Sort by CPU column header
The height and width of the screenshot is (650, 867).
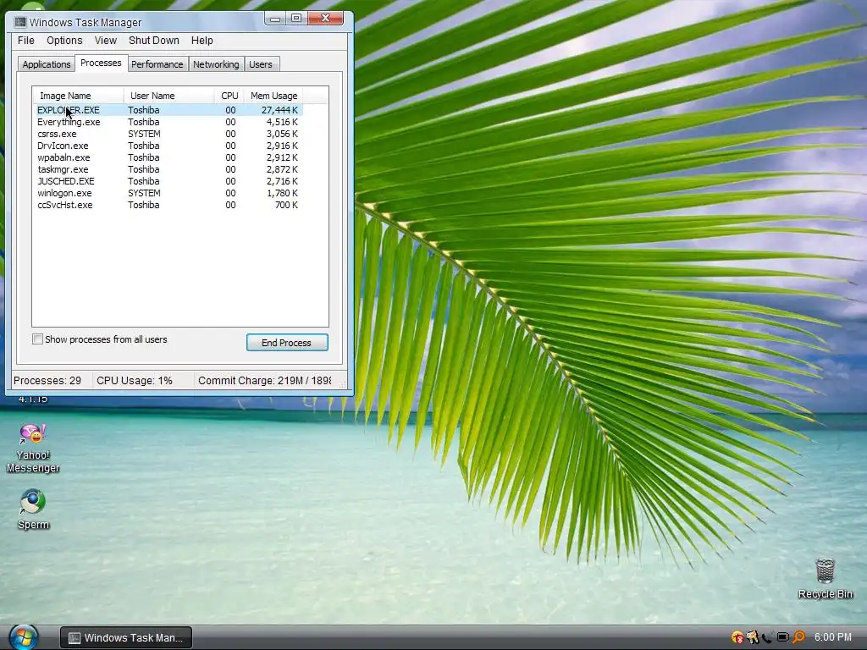coord(229,96)
